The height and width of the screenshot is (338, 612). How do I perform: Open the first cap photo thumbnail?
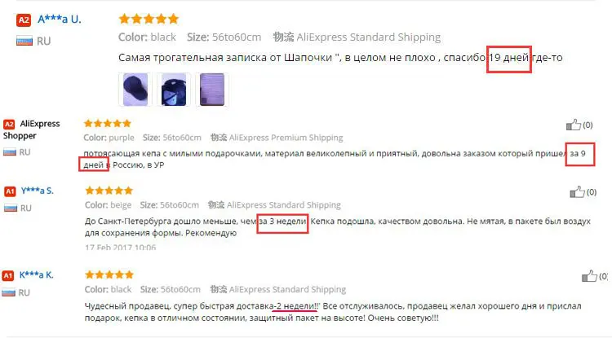coord(135,89)
